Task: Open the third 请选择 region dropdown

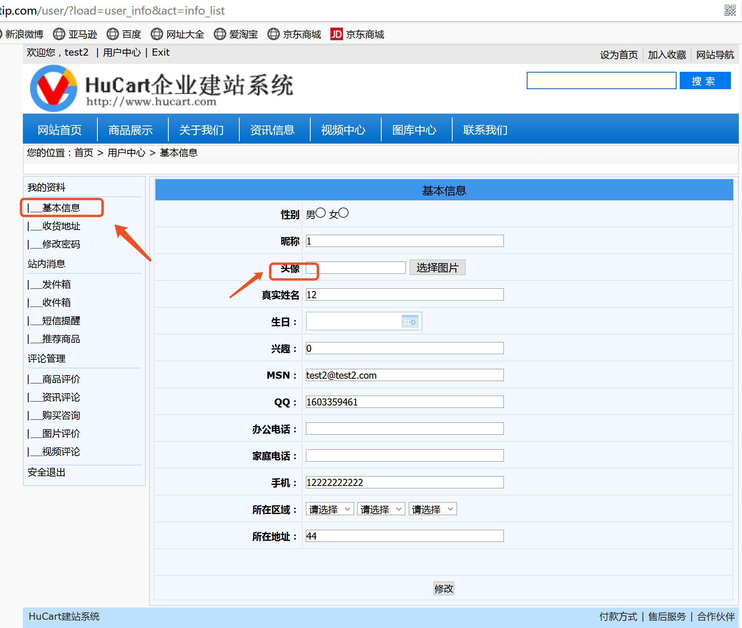Action: (x=433, y=509)
